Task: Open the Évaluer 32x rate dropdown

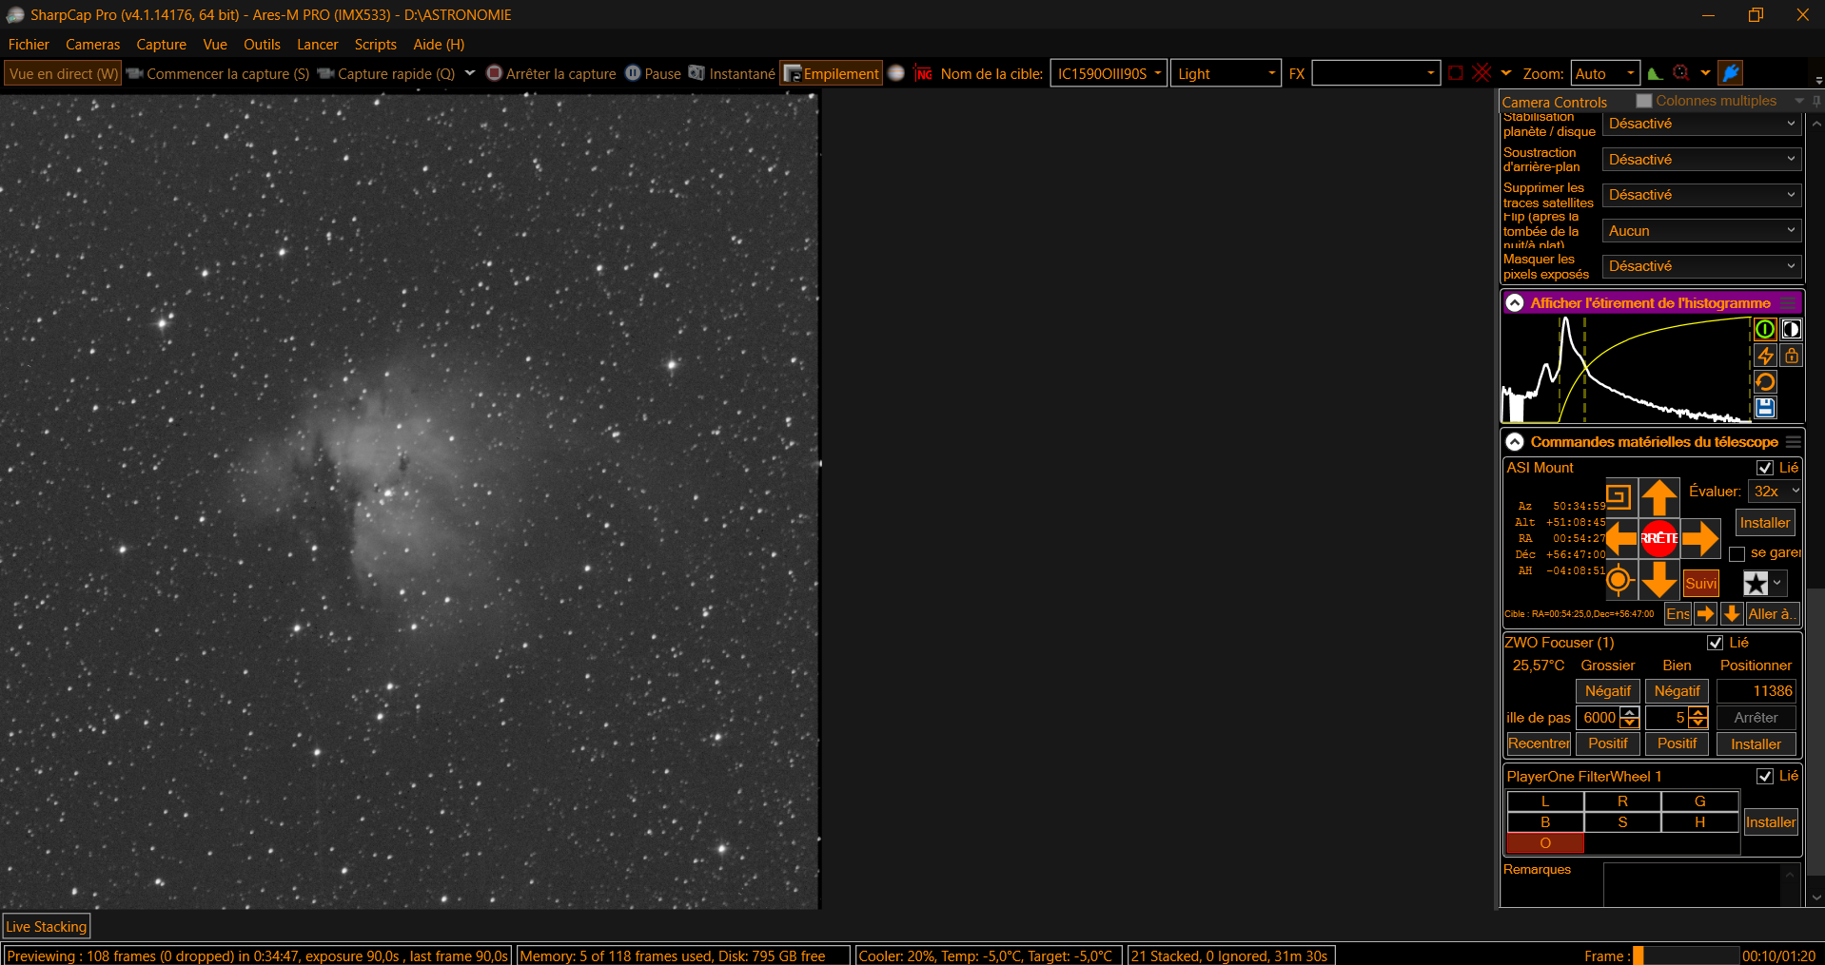Action: click(x=1776, y=492)
